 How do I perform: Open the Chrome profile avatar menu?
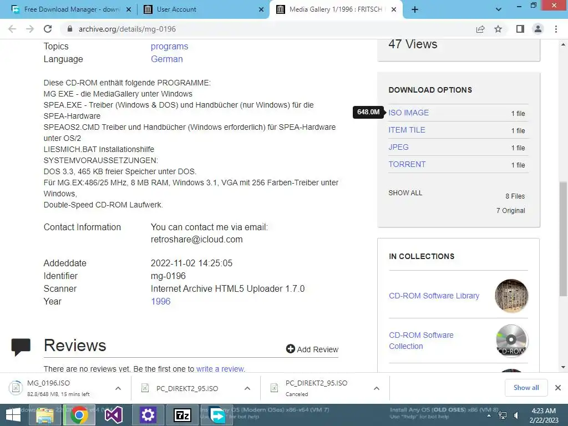pyautogui.click(x=538, y=29)
